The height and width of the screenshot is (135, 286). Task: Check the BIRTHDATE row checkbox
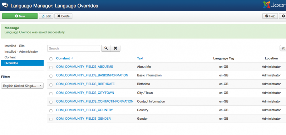[x=51, y=85]
